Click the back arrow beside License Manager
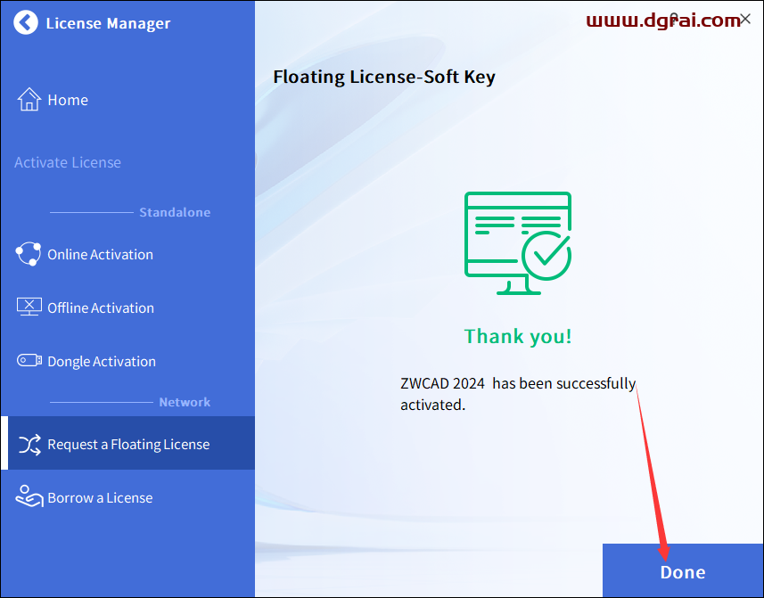The image size is (764, 598). pos(27,23)
